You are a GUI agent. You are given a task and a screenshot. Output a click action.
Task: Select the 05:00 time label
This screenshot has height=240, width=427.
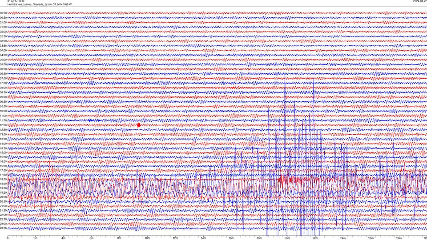click(3, 60)
